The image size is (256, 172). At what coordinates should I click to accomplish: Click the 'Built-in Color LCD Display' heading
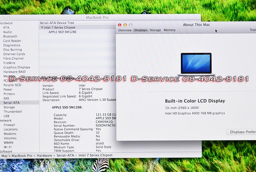[x=195, y=101]
